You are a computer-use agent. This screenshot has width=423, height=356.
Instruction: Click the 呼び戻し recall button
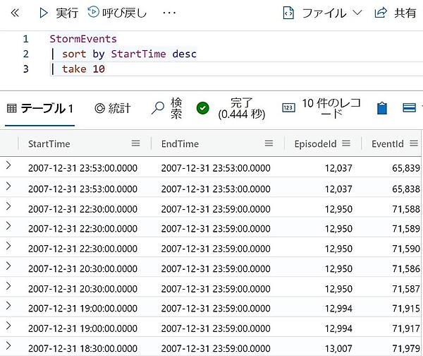(117, 13)
